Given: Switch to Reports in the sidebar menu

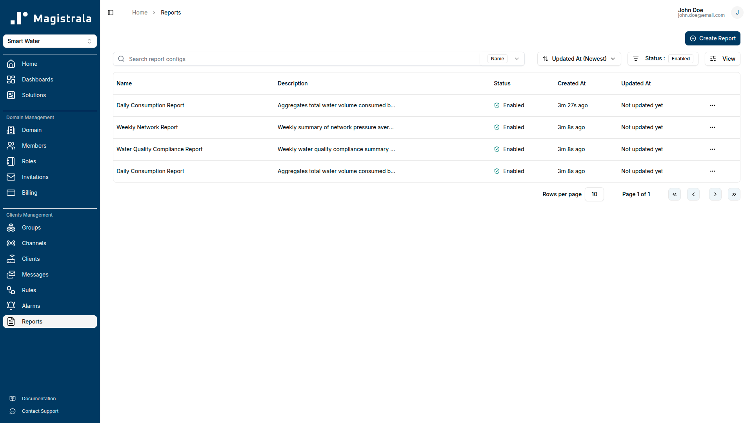Looking at the screenshot, I should [32, 322].
